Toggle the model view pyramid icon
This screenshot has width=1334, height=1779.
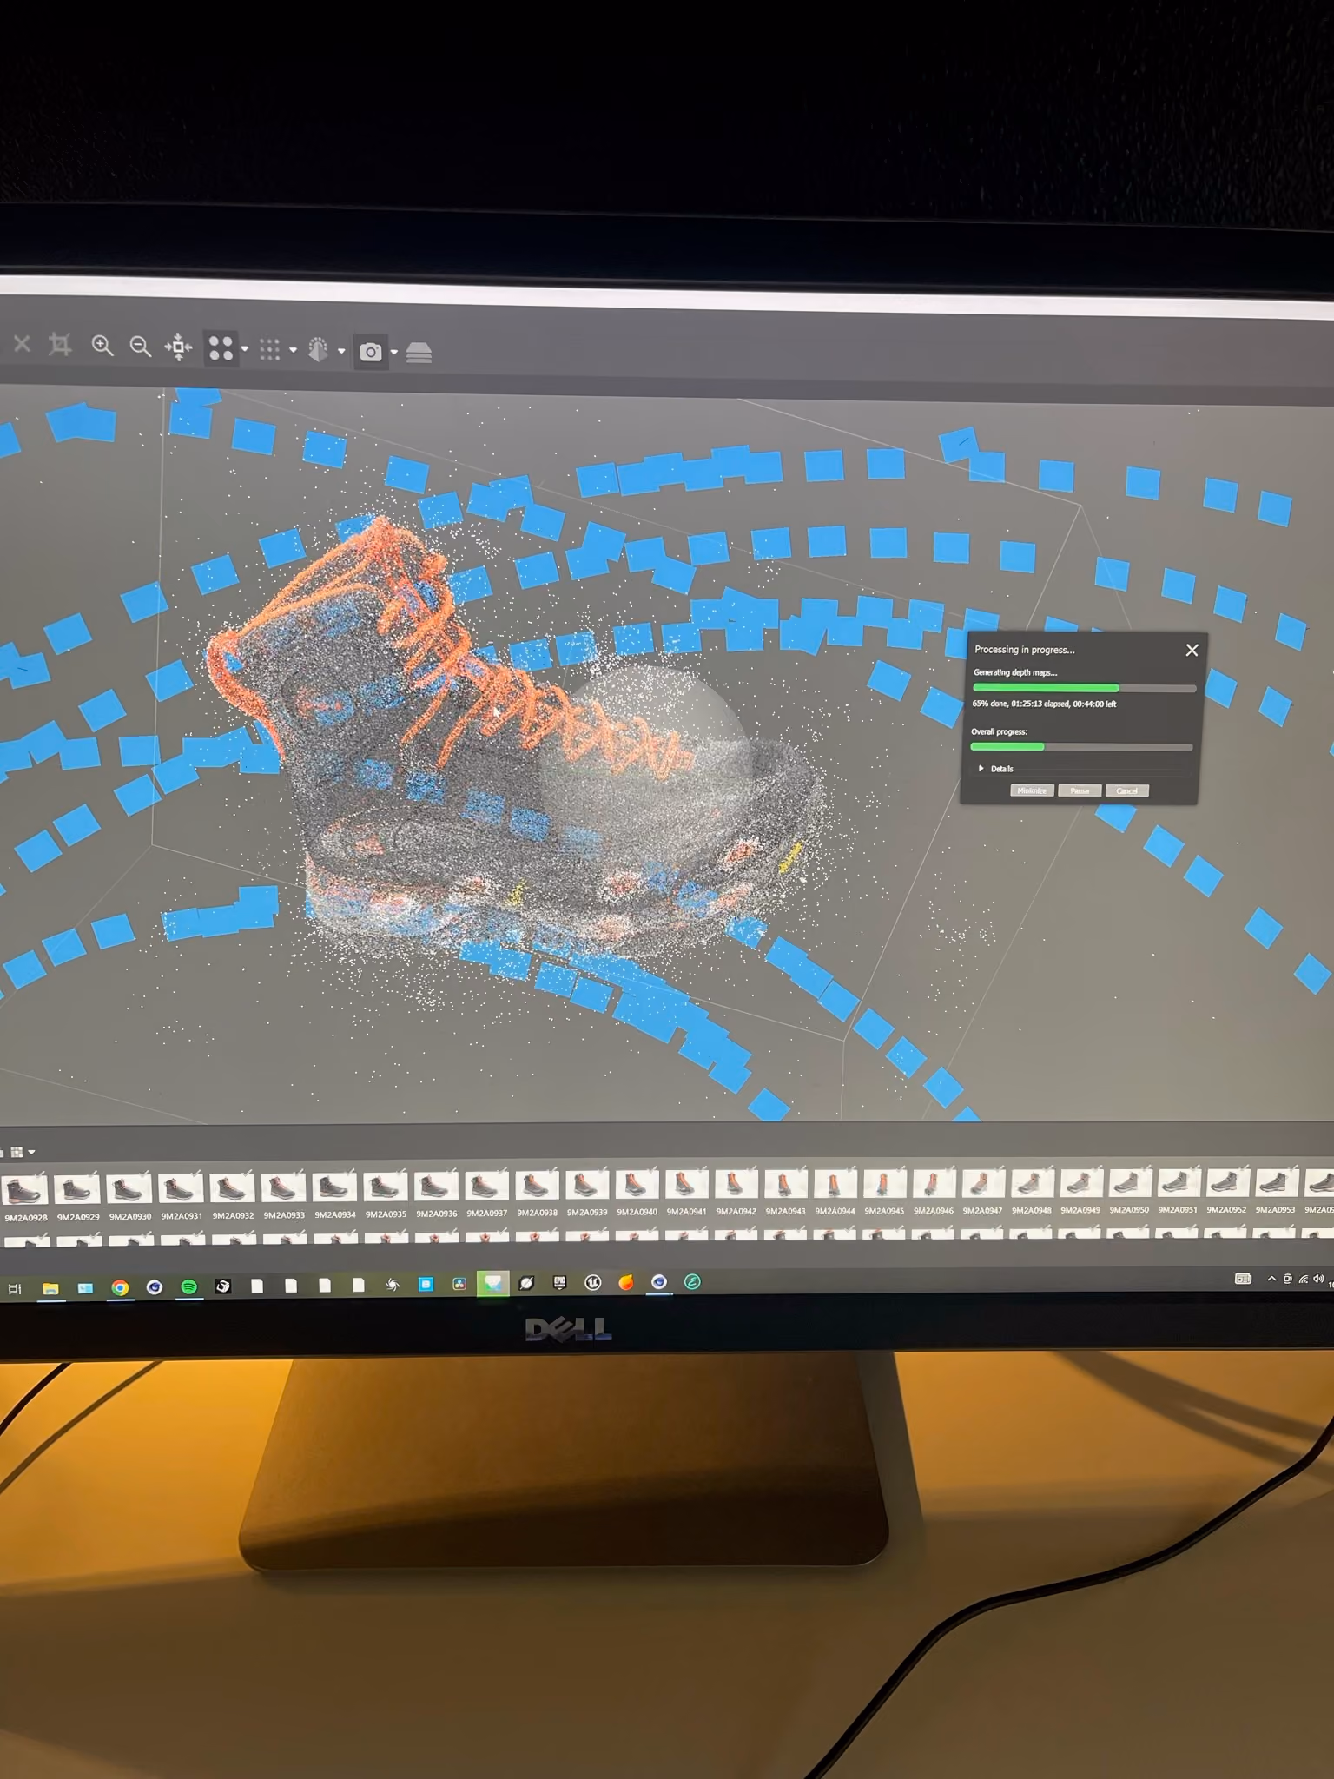click(x=318, y=350)
